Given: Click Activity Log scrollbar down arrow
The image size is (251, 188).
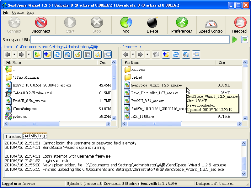Looking at the screenshot, I should pyautogui.click(x=243, y=174).
